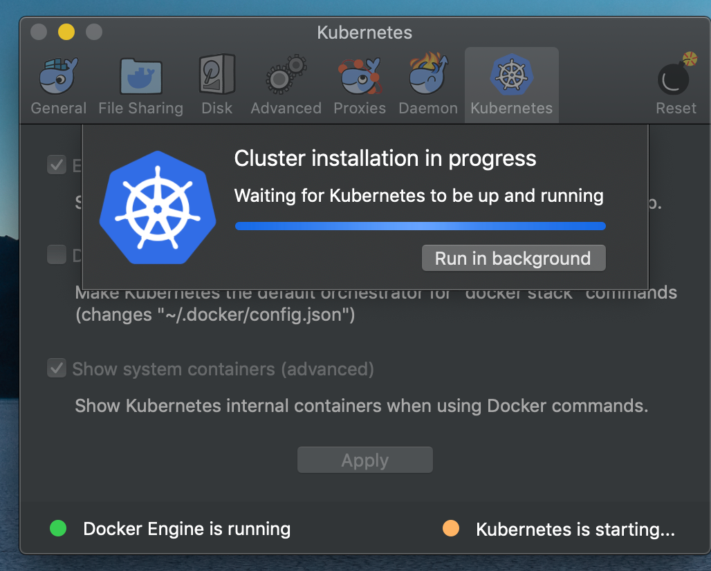Open the Advanced gears icon

pyautogui.click(x=286, y=75)
